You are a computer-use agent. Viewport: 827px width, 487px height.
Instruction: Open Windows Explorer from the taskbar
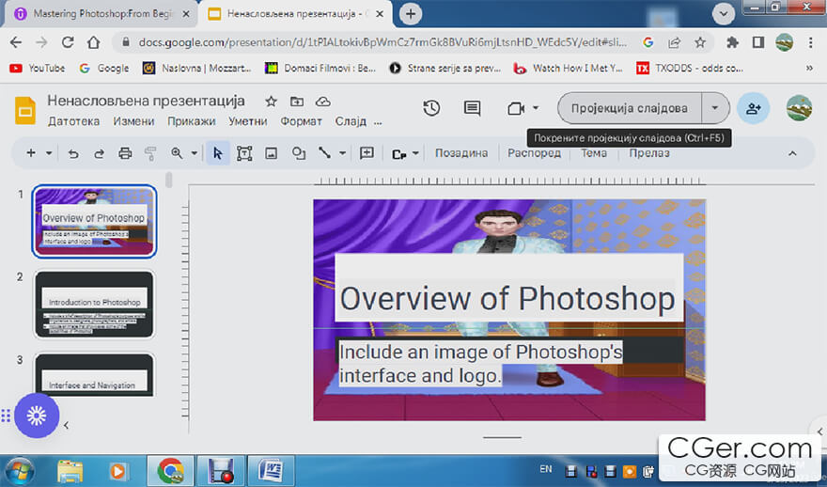70,471
